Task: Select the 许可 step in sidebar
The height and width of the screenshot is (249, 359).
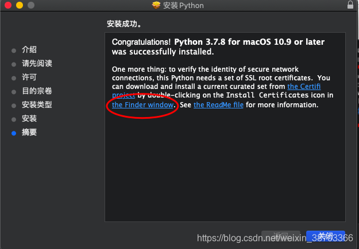Action: pyautogui.click(x=29, y=77)
